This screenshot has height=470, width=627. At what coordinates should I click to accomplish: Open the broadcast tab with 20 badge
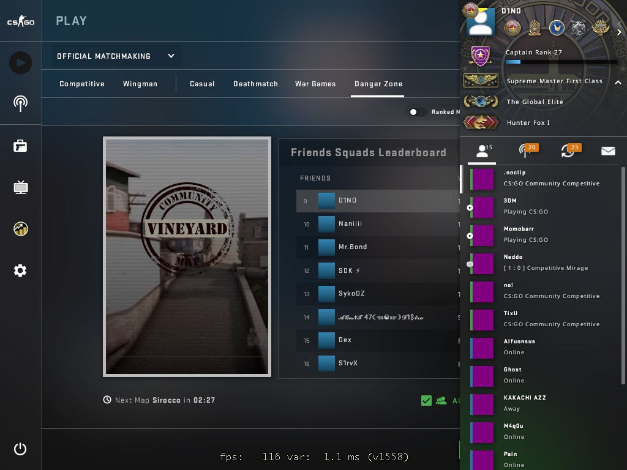pos(527,151)
